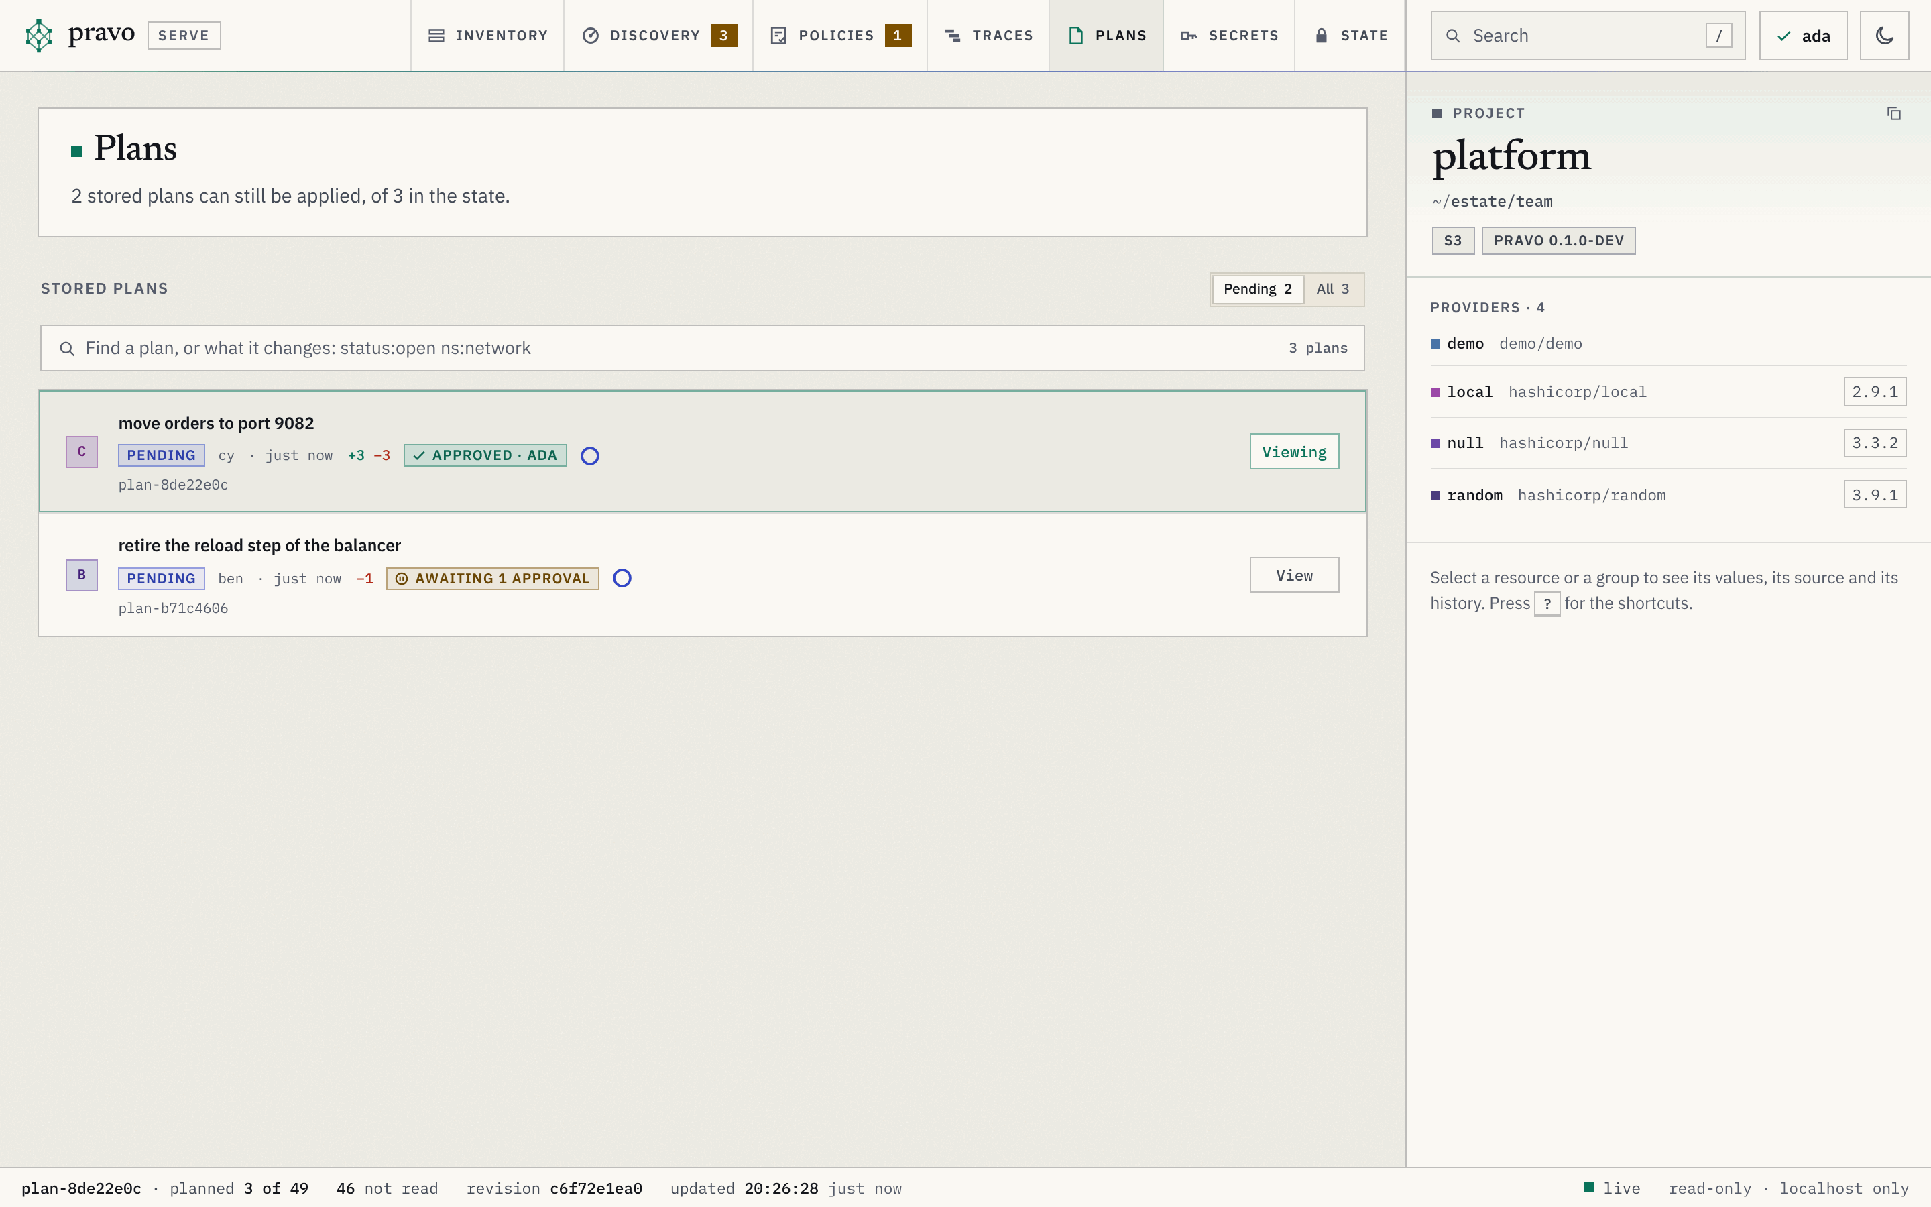Click the Viewing button for plan-8de22e0c
The width and height of the screenshot is (1931, 1207).
(x=1294, y=452)
